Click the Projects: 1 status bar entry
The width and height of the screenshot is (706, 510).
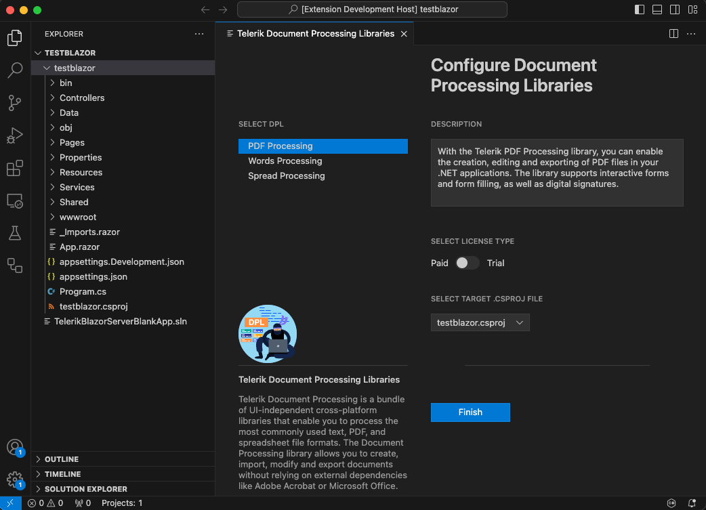click(x=122, y=503)
